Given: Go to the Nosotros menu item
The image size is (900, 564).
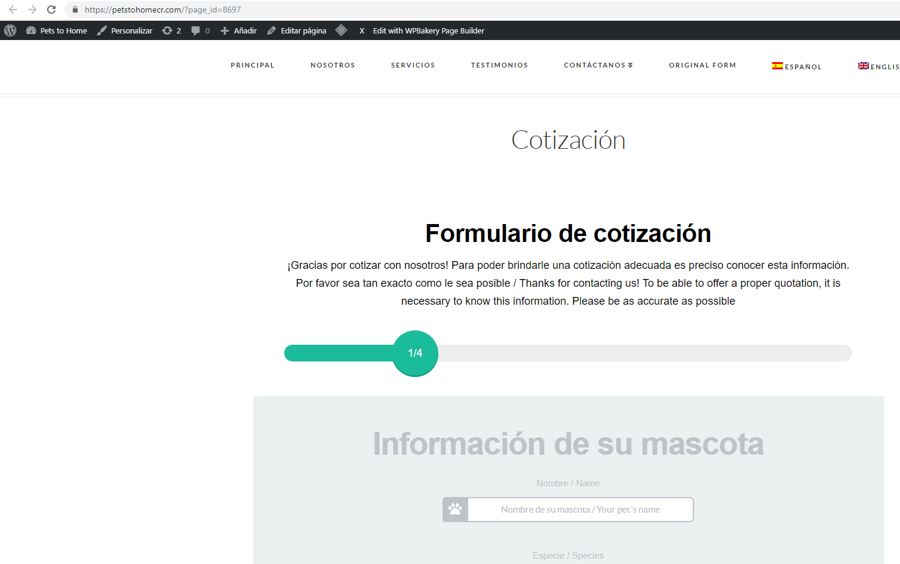Looking at the screenshot, I should tap(333, 65).
